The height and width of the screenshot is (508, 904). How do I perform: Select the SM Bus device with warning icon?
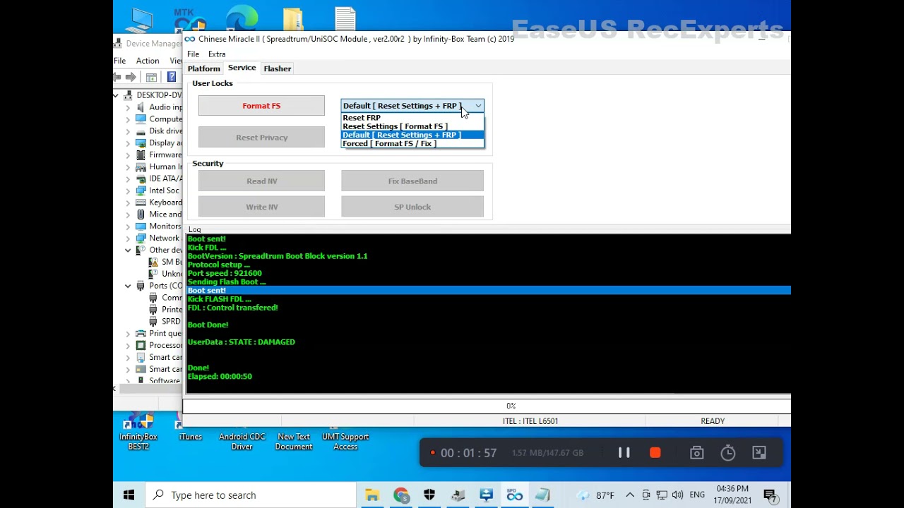pos(165,262)
